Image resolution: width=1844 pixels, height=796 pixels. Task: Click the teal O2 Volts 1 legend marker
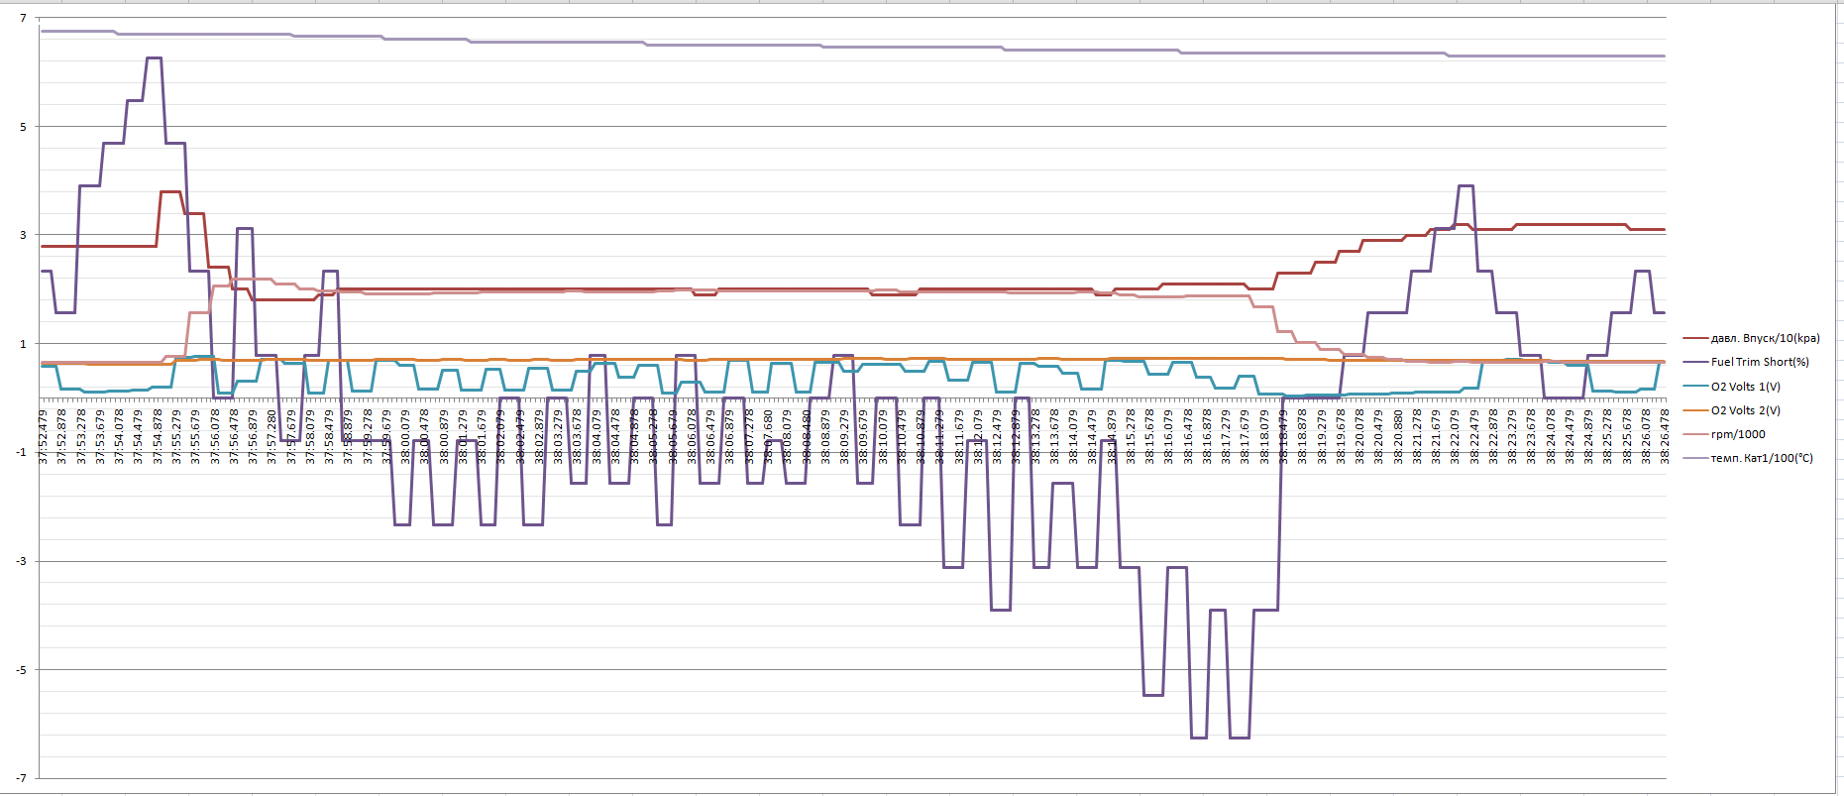click(1694, 387)
